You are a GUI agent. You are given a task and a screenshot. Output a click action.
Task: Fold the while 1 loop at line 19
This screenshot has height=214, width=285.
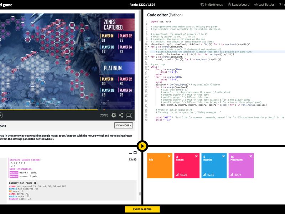pyautogui.click(x=149, y=67)
